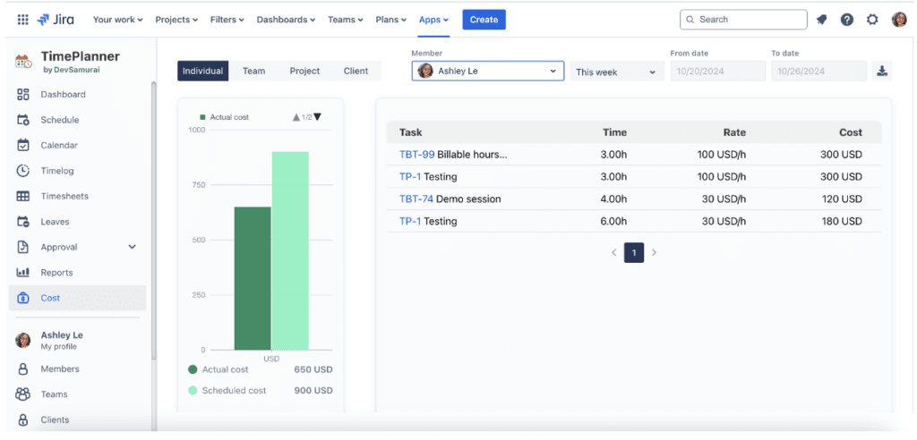
Task: Click the Clients sidebar icon
Action: 22,419
